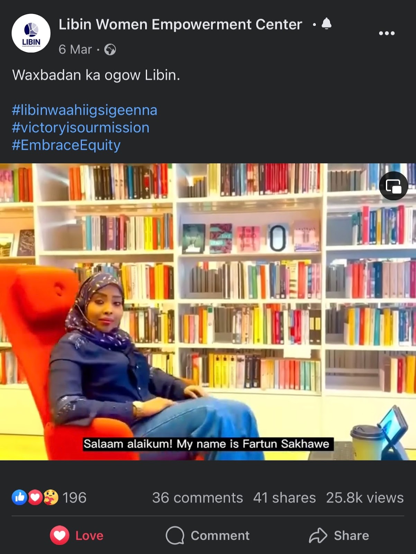Click the Share arrow icon
Viewport: 416px width, 554px height.
point(318,535)
